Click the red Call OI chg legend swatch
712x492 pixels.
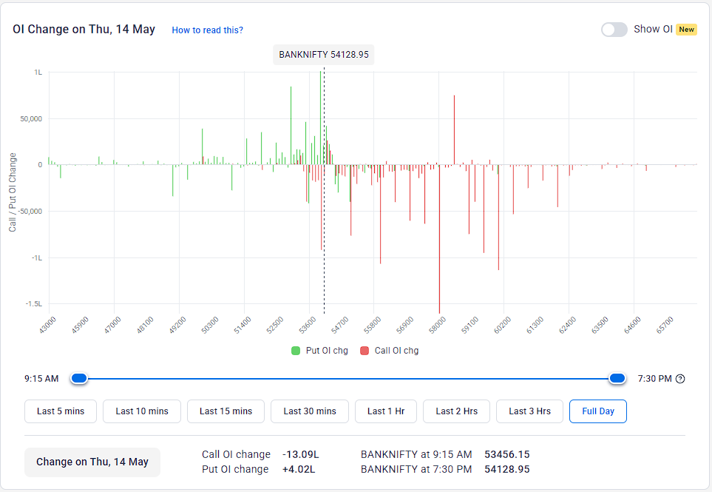pyautogui.click(x=365, y=351)
